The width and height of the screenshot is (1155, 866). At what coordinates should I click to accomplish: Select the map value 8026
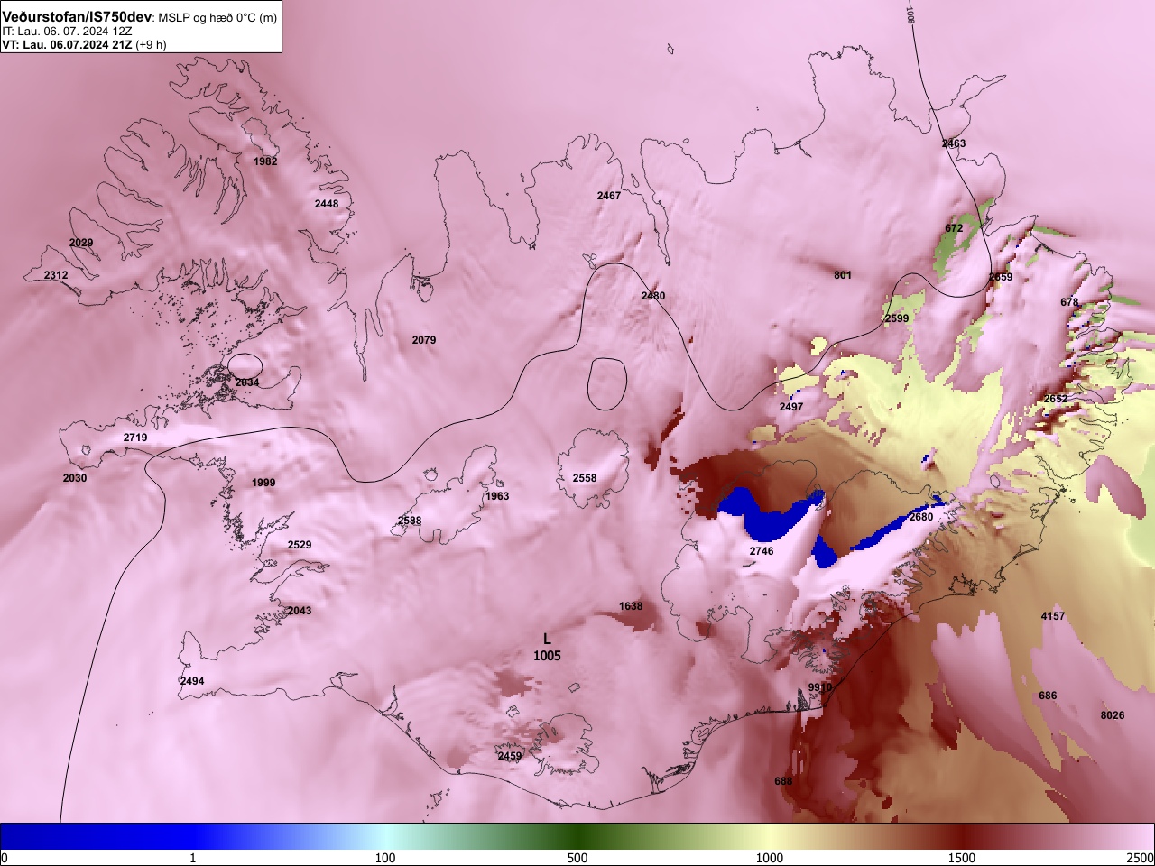click(1113, 715)
